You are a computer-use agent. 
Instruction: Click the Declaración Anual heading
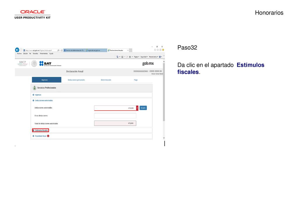[75, 71]
